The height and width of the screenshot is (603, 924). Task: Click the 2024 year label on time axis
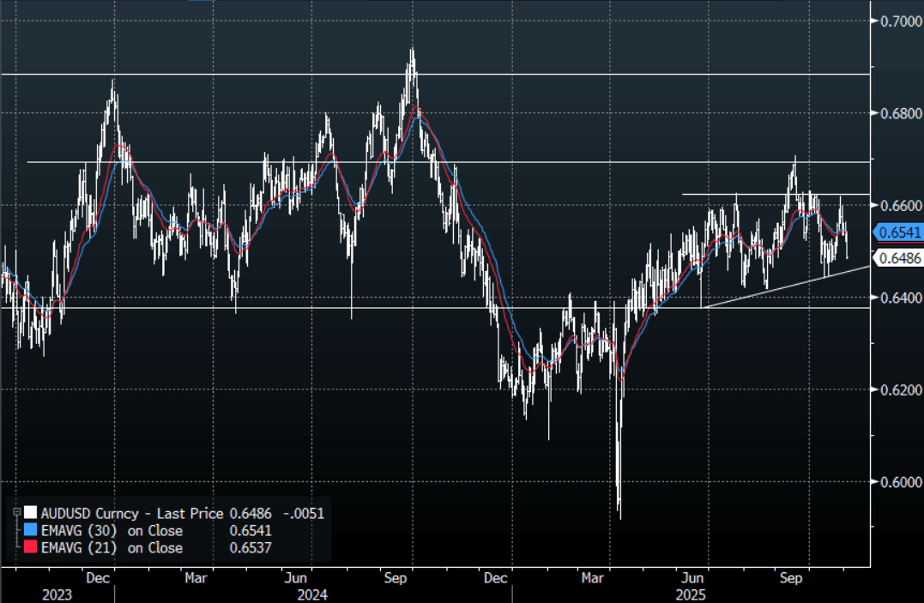point(312,594)
